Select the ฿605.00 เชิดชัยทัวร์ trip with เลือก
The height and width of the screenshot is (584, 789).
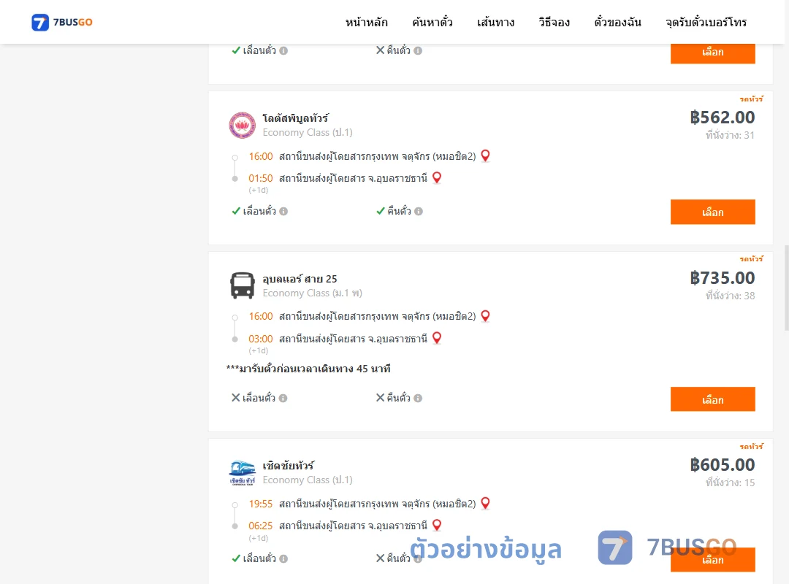coord(712,560)
